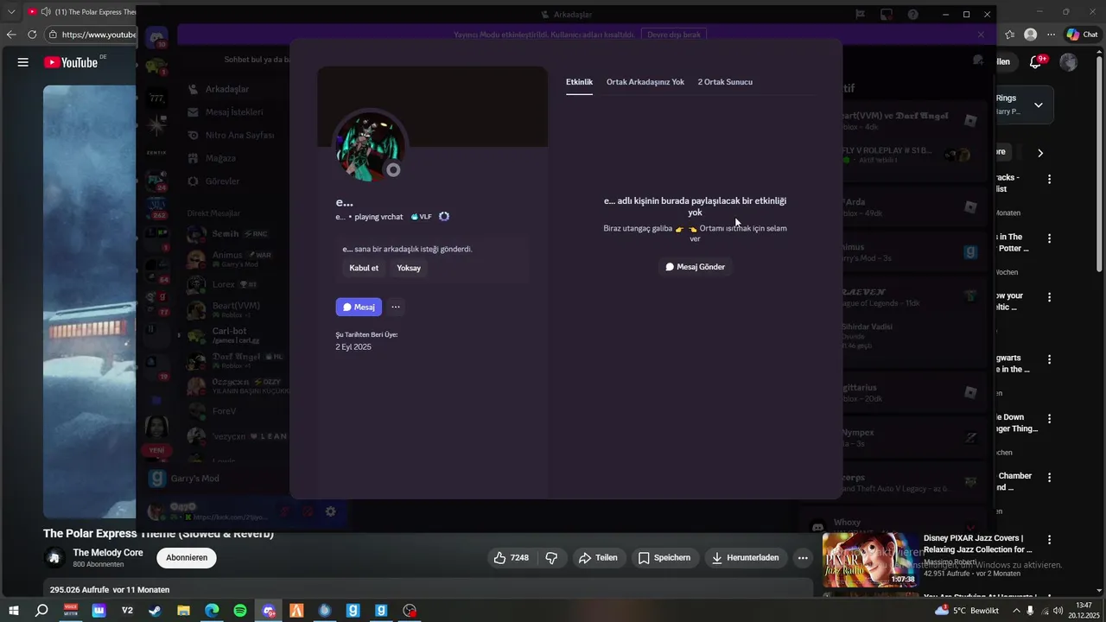Image resolution: width=1106 pixels, height=622 pixels.
Task: Show next category chips with right arrow
Action: [1040, 153]
